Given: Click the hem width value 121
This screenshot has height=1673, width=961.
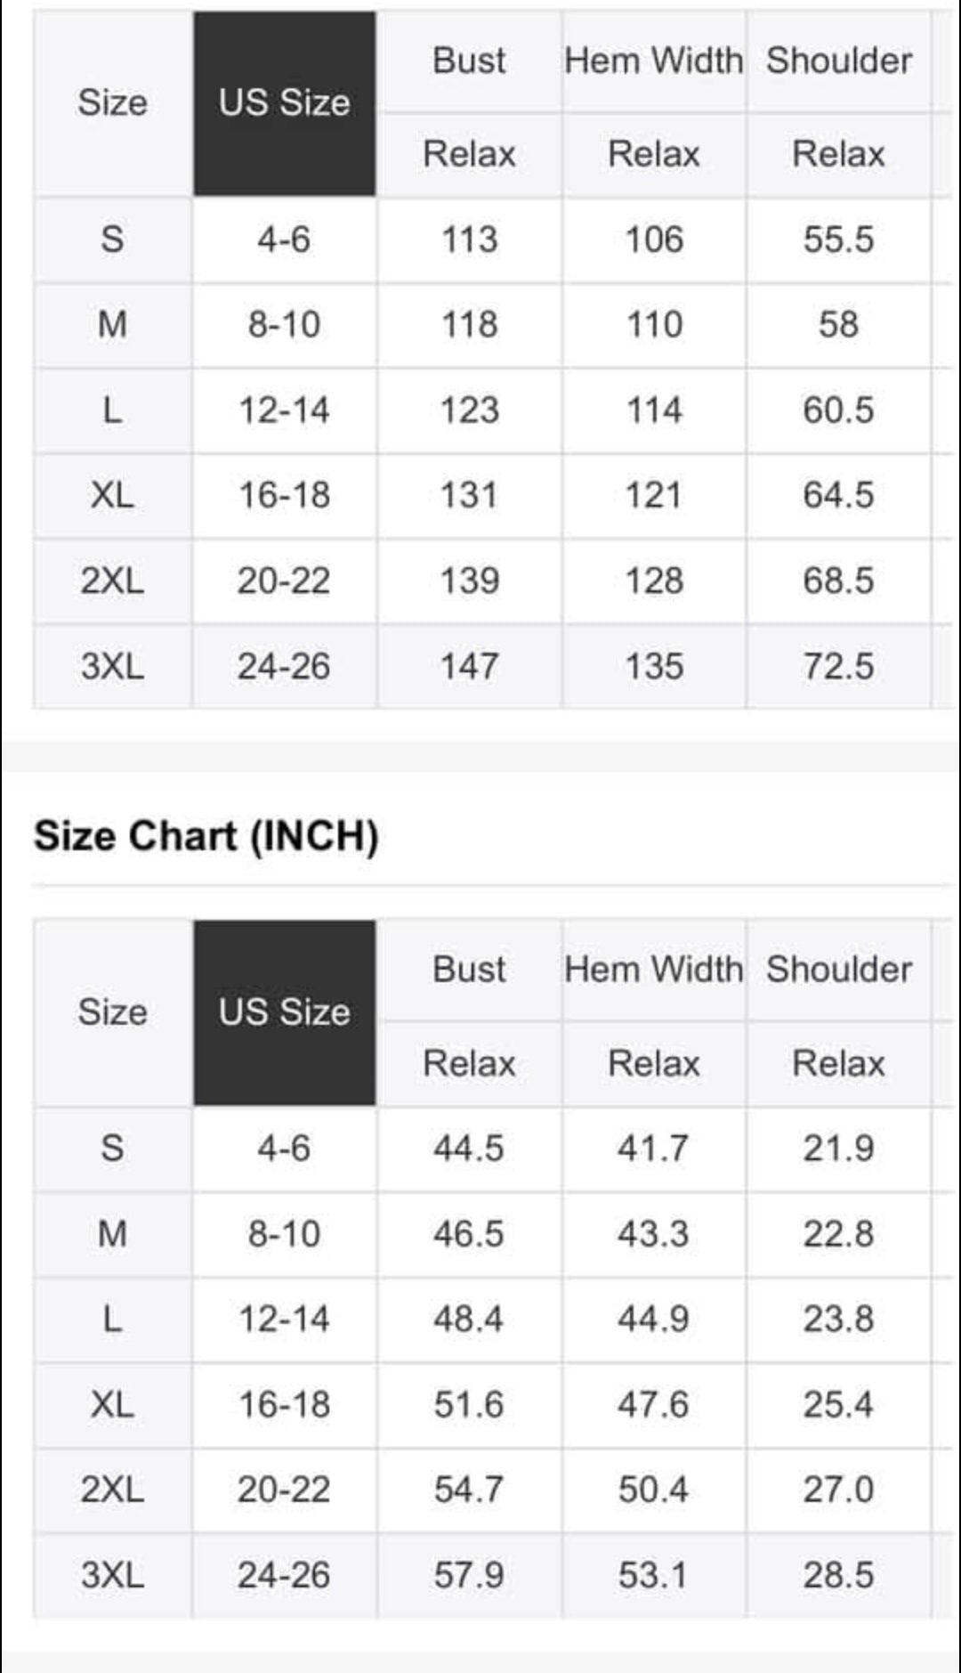Looking at the screenshot, I should (654, 495).
